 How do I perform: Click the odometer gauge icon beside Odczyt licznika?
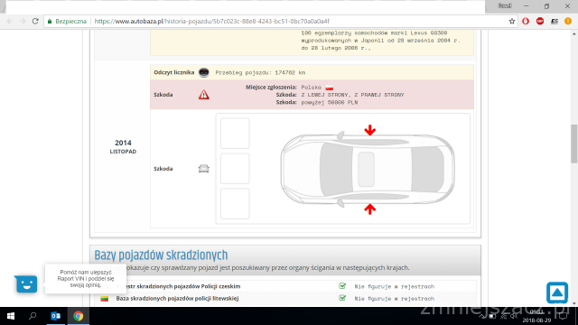(x=204, y=72)
